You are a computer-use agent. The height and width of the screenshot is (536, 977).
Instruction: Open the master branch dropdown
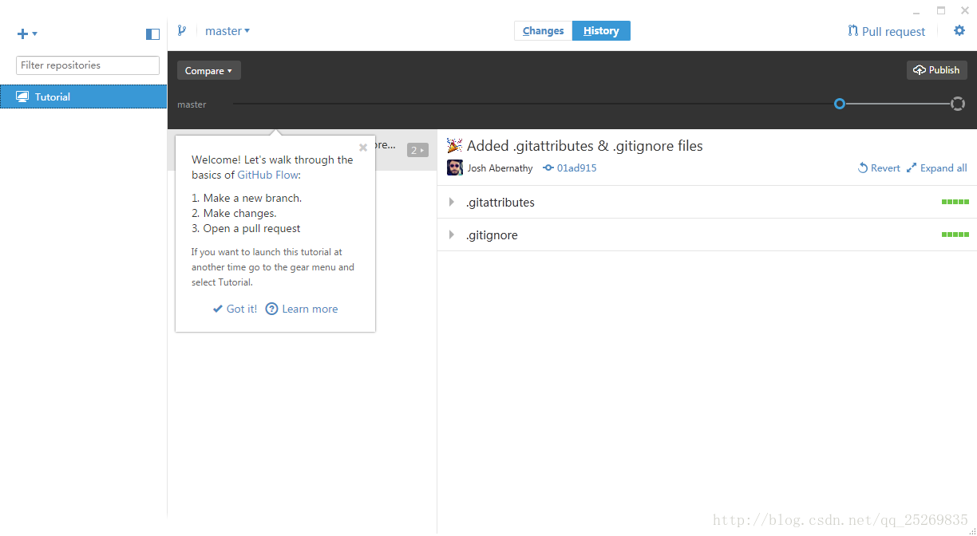coord(227,31)
